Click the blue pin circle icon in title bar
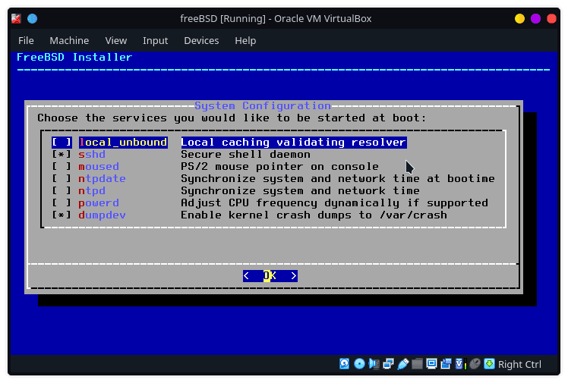The image size is (568, 383). (x=32, y=18)
